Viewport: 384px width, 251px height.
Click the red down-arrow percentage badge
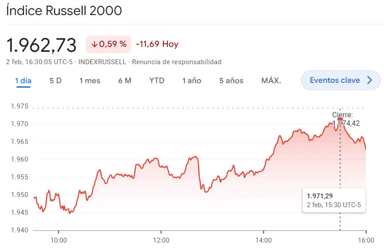pyautogui.click(x=108, y=44)
